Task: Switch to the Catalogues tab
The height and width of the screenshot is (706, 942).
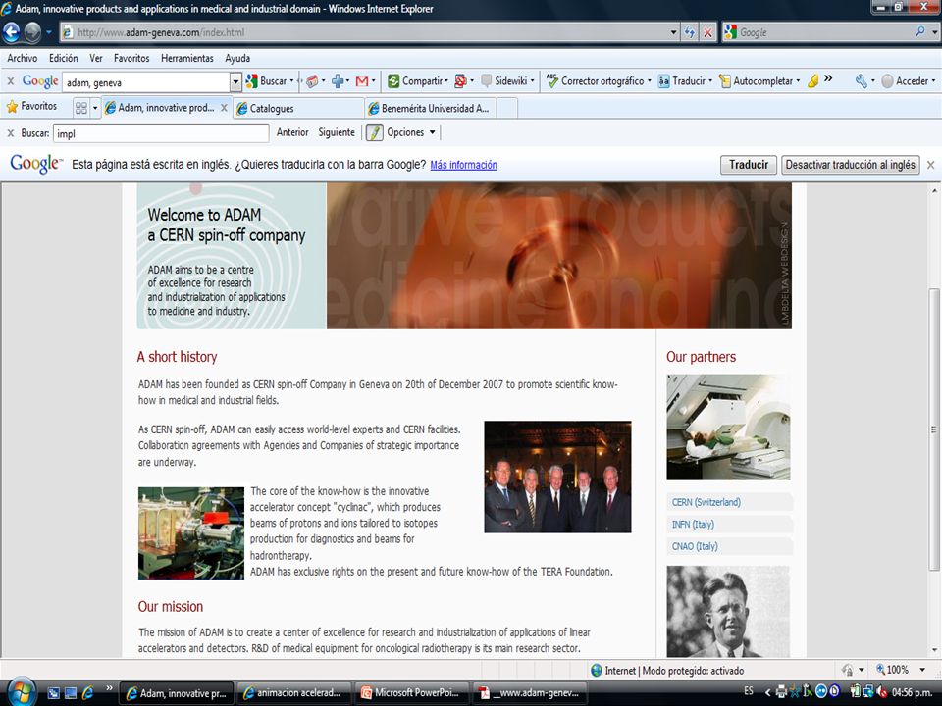Action: (298, 108)
